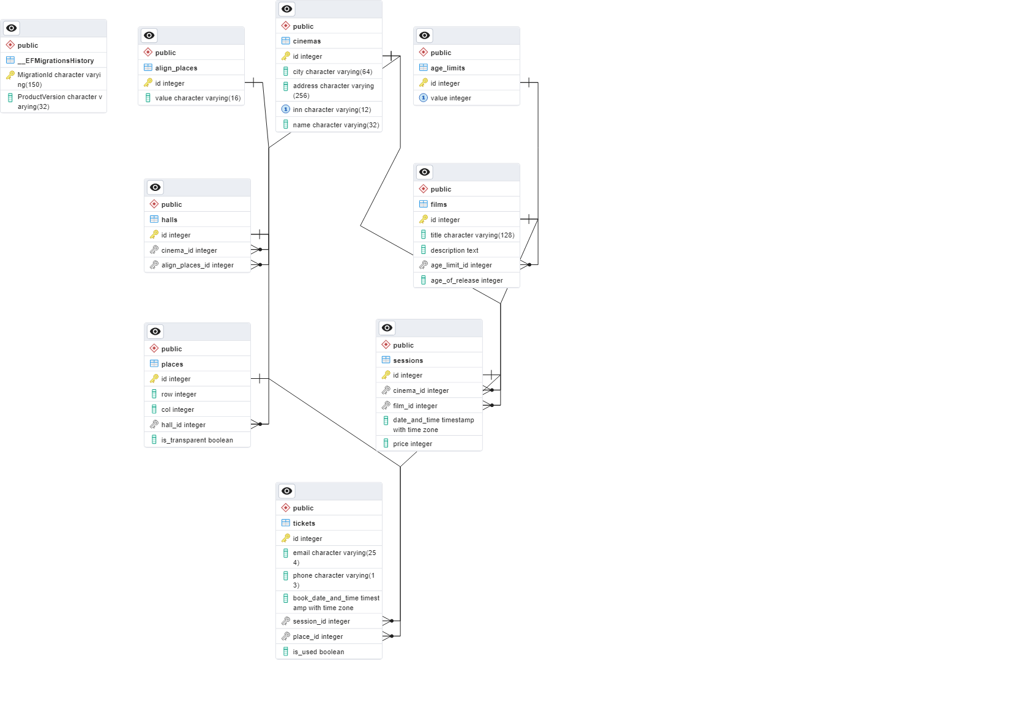This screenshot has height=705, width=1016.
Task: Select 'age_of_release integer' column row
Action: [x=466, y=280]
